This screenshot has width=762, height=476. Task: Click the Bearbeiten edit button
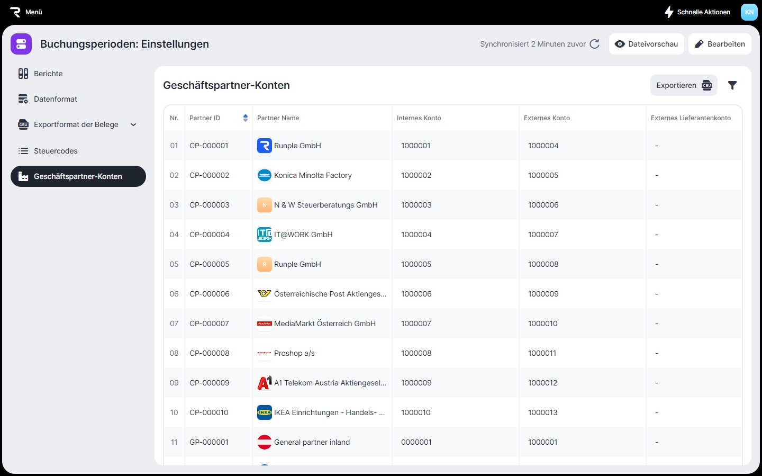(x=720, y=44)
